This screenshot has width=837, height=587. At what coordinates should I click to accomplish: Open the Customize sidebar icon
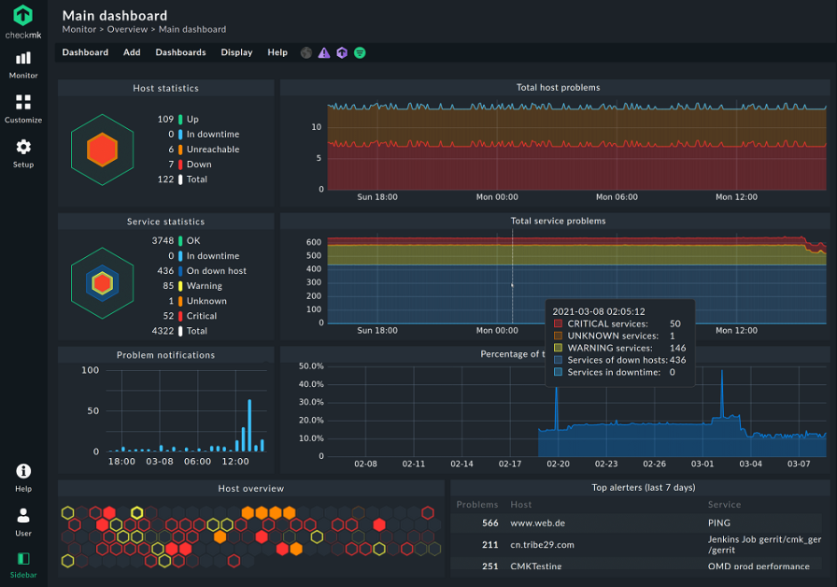click(x=23, y=108)
